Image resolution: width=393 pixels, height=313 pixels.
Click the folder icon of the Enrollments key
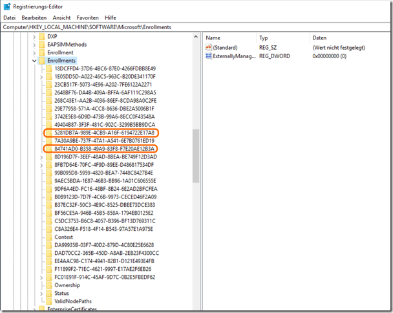(41, 61)
